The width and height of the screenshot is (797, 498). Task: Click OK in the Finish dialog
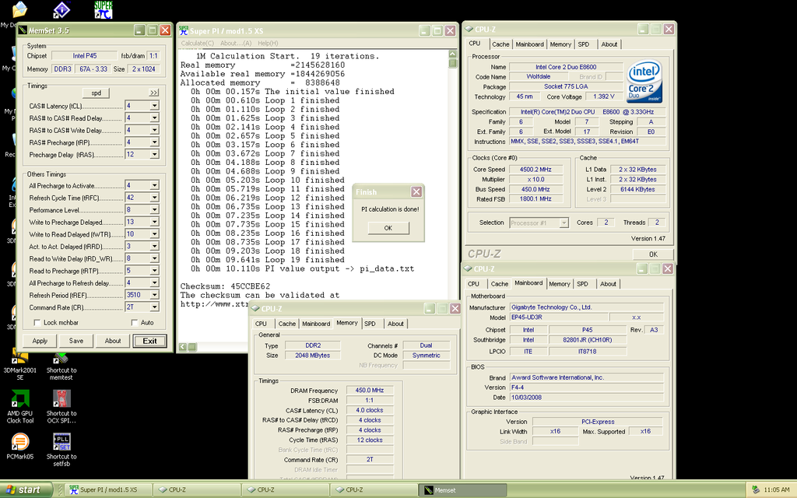(388, 228)
